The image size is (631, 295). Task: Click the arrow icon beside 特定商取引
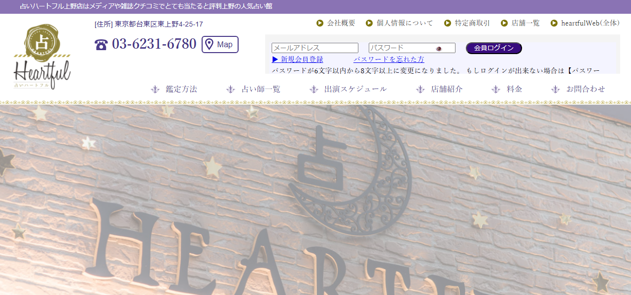[x=448, y=23]
